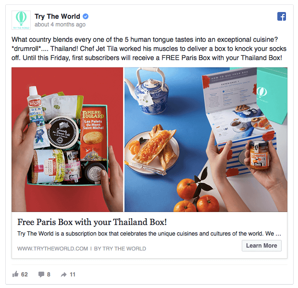Click the subscription box description text
This screenshot has height=288, width=298.
[x=149, y=234]
